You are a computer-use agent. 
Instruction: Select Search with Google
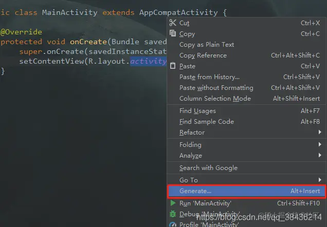point(247,168)
